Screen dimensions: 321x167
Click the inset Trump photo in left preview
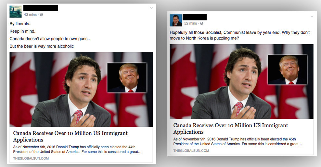click(127, 78)
